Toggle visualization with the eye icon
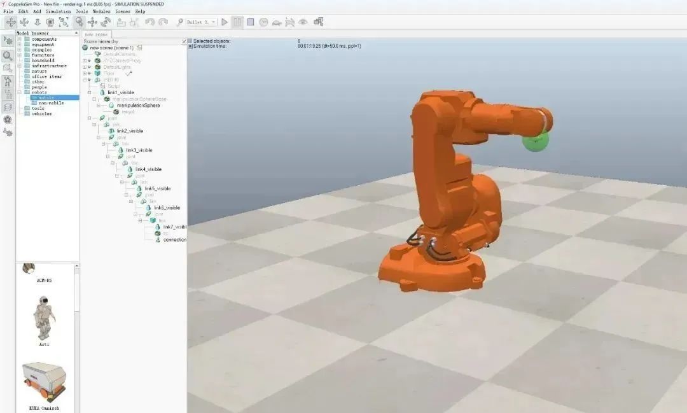687x413 pixels. pos(303,22)
